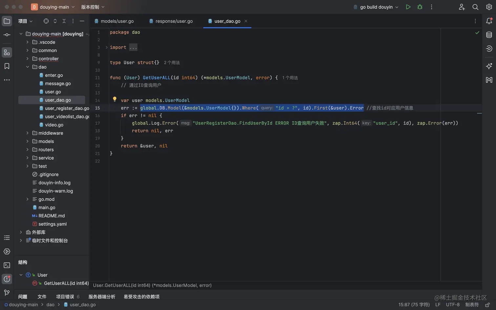The height and width of the screenshot is (310, 496).
Task: Toggle the read-only lock in status bar
Action: pyautogui.click(x=488, y=305)
